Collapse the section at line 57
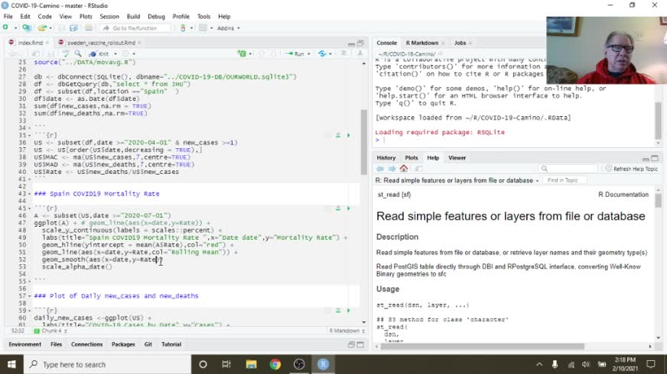Viewport: 667px width, 374px height. (29, 296)
